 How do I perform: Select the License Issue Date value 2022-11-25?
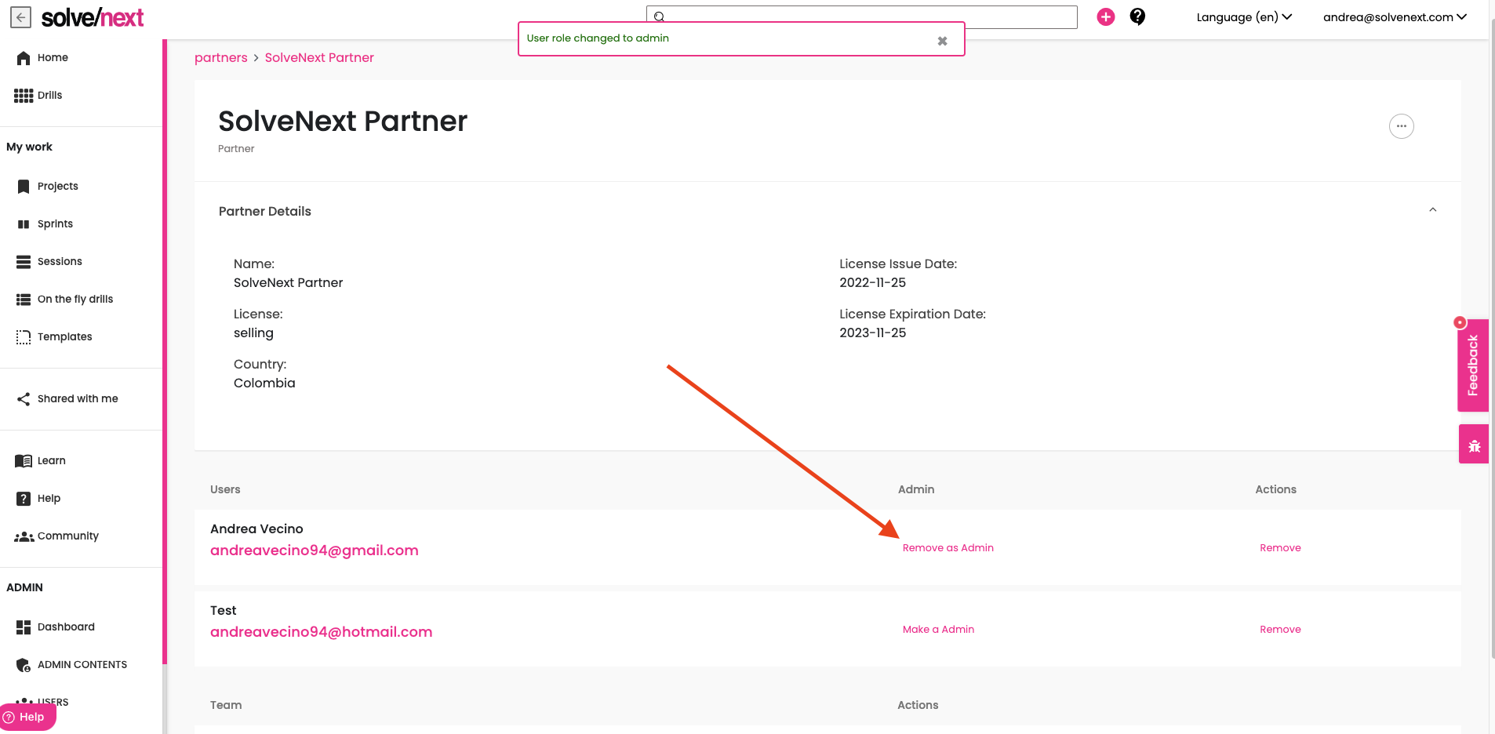point(872,283)
